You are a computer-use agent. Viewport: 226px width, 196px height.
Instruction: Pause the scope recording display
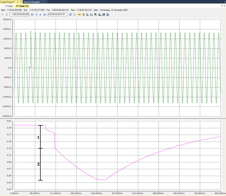coord(6,14)
